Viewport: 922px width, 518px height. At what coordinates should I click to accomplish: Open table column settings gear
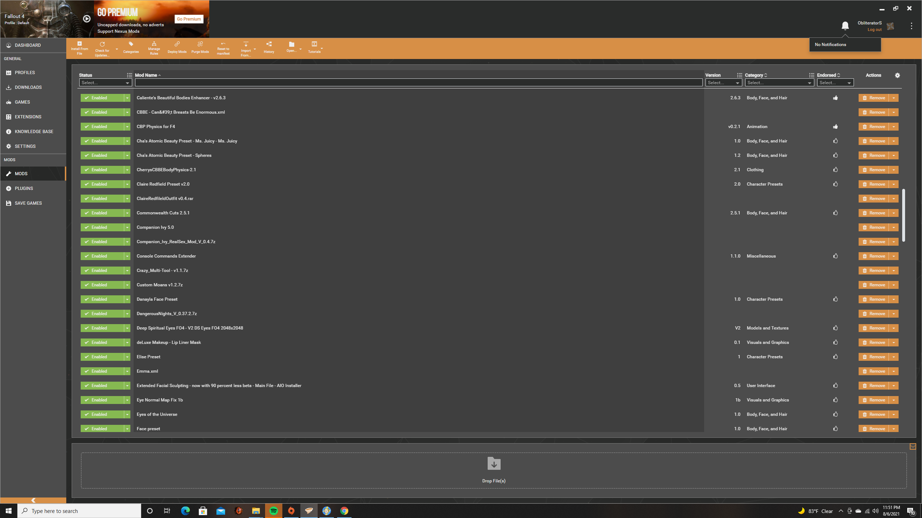[897, 75]
